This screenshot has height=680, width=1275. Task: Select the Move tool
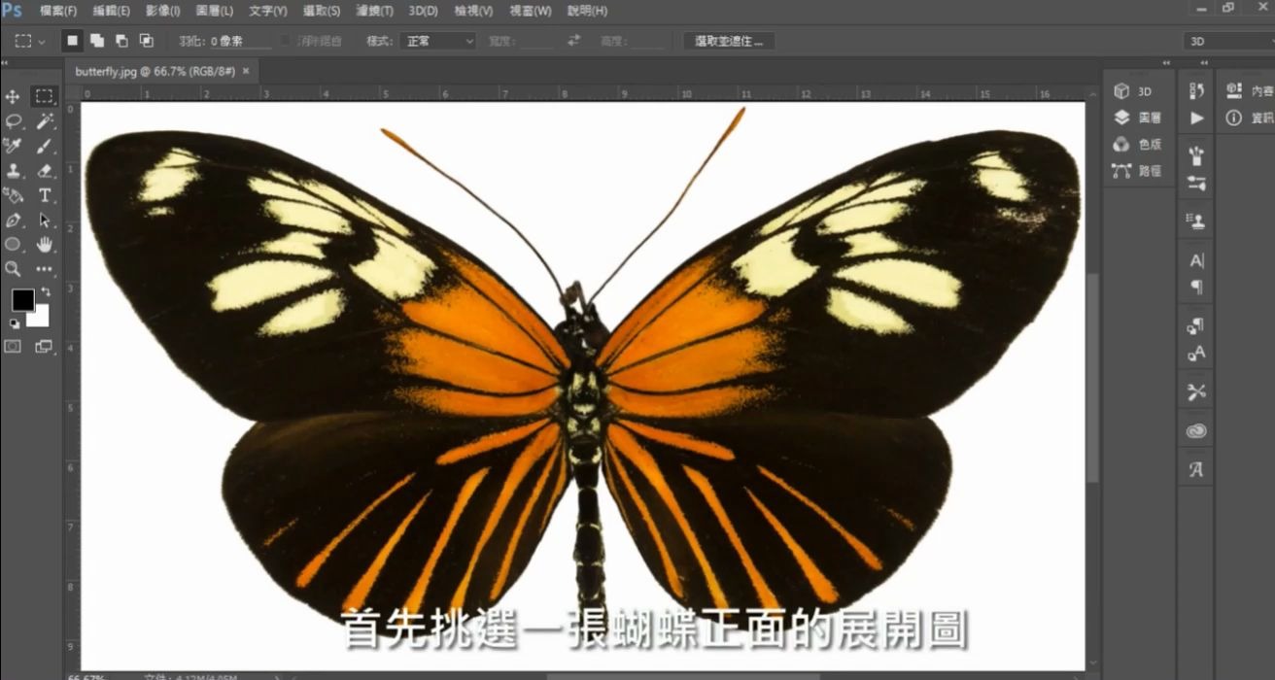pos(14,97)
